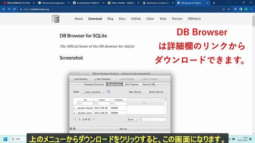Screen dimensions: 255x143
Task: Open the browser profile avatar
Action: coord(246,9)
